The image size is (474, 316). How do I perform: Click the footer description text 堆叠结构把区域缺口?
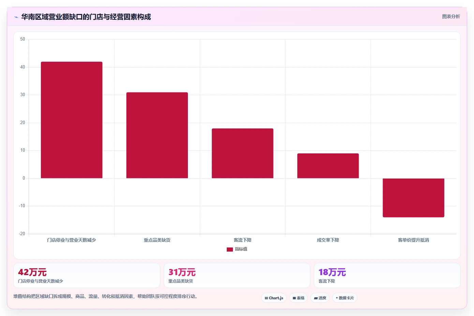click(x=105, y=296)
